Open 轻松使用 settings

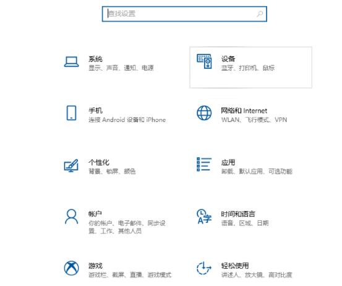[x=251, y=270]
